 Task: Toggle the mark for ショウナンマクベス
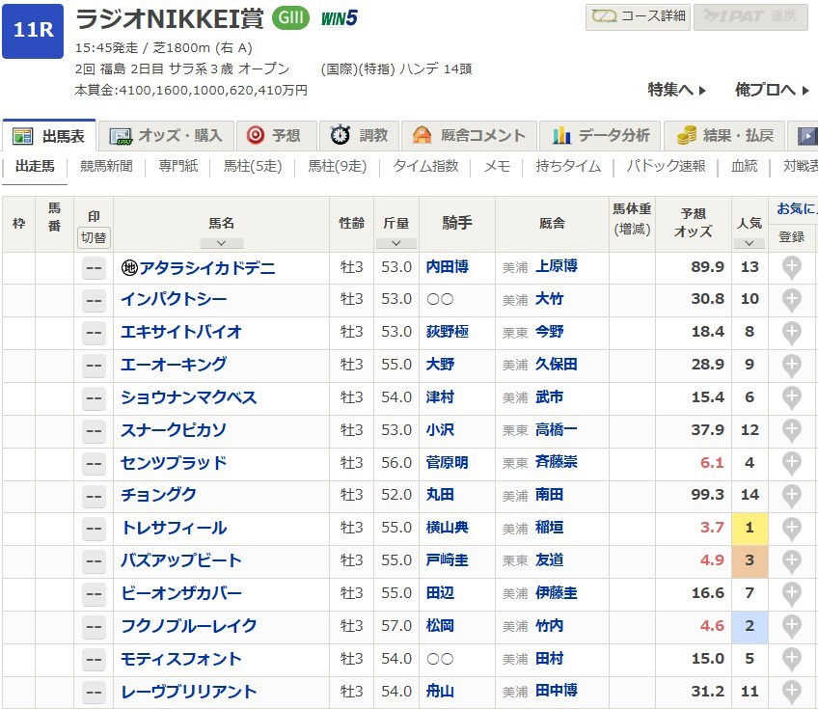click(94, 399)
